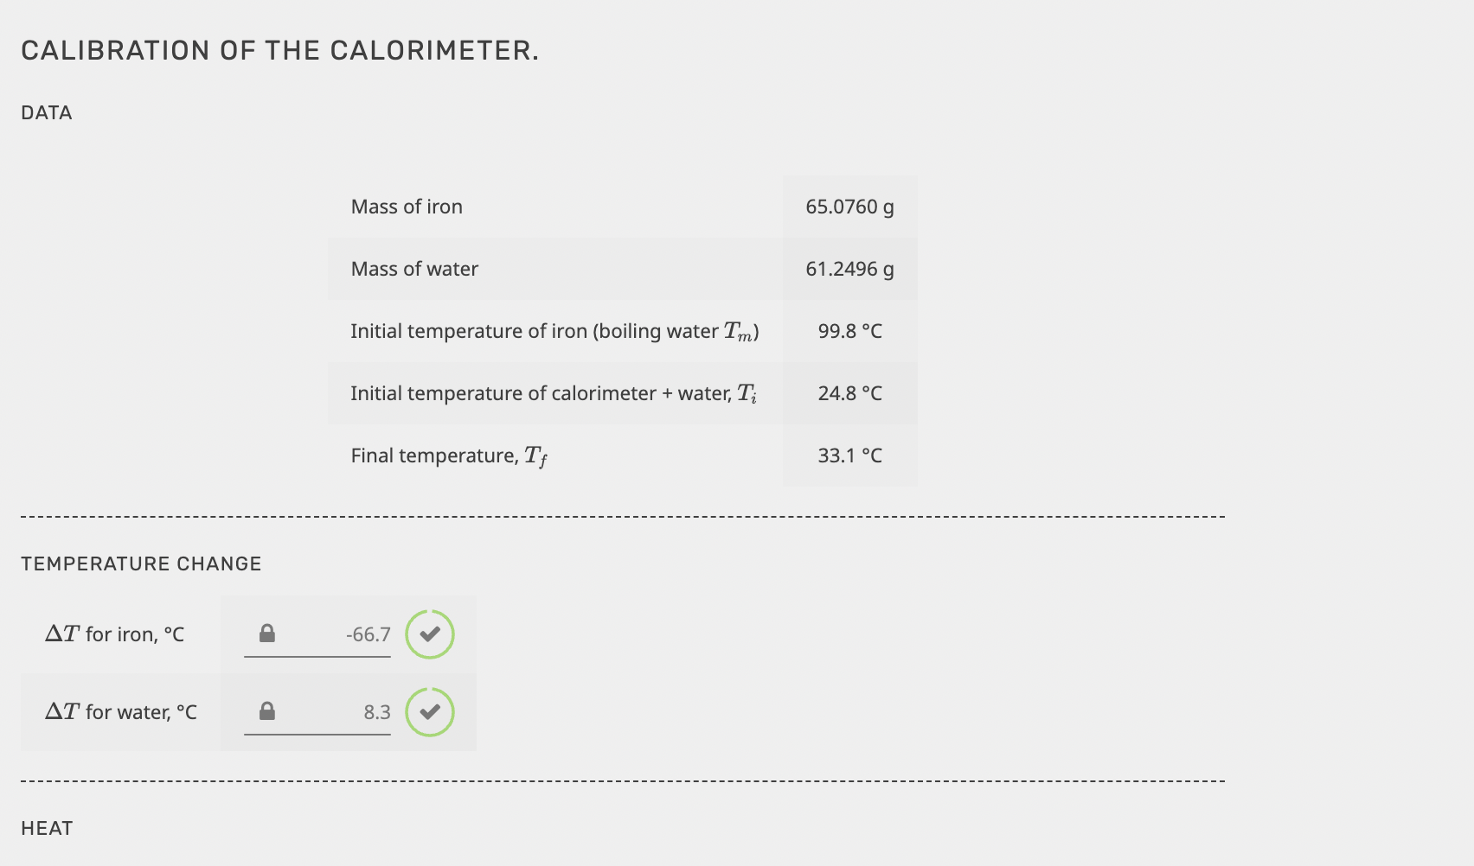Click the lock icon beside ΔT for water
Screen dimensions: 1474x866
click(267, 712)
